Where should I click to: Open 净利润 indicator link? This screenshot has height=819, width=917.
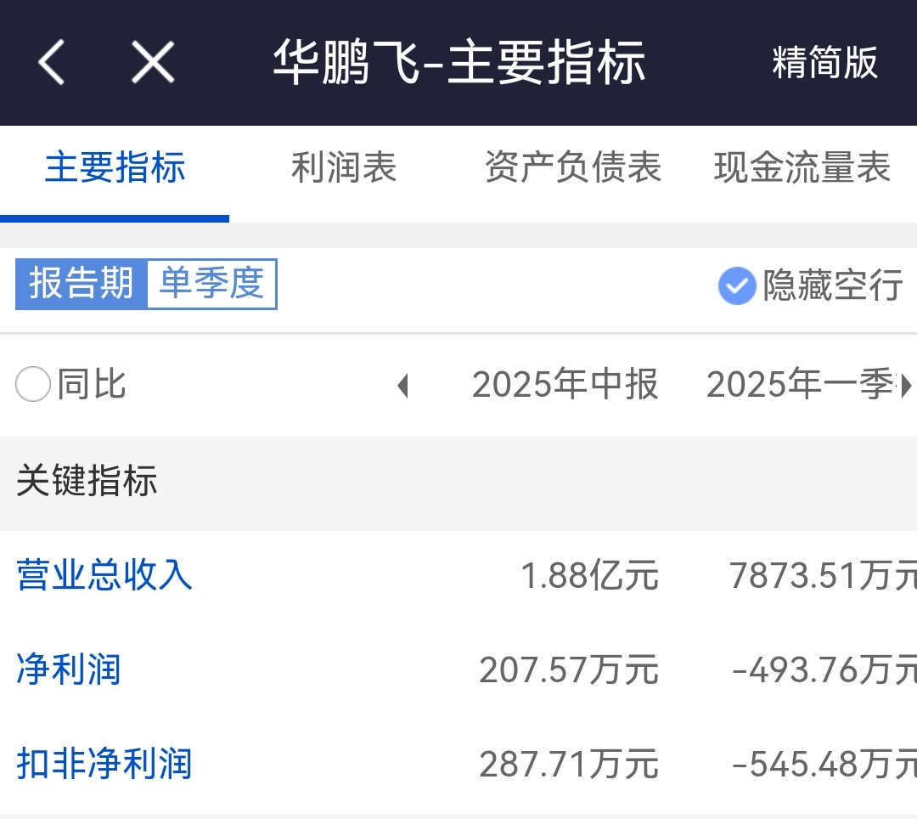click(x=69, y=669)
